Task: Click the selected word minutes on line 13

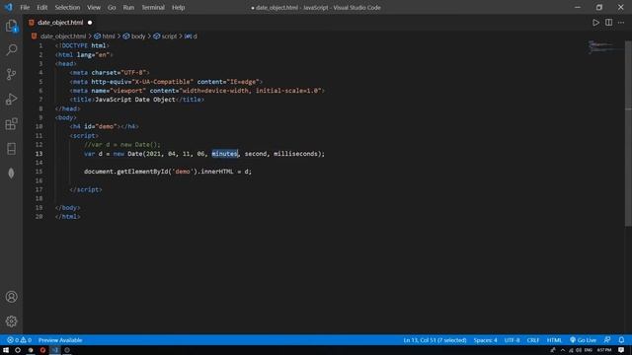Action: click(x=225, y=154)
